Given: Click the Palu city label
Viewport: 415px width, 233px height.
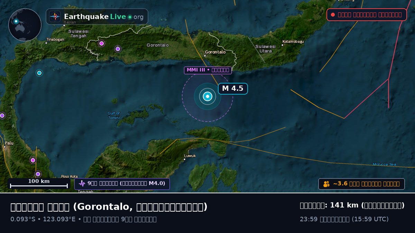Looking at the screenshot, I should click(9, 144).
